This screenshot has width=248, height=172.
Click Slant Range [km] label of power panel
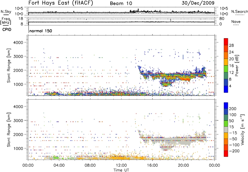tap(9, 66)
